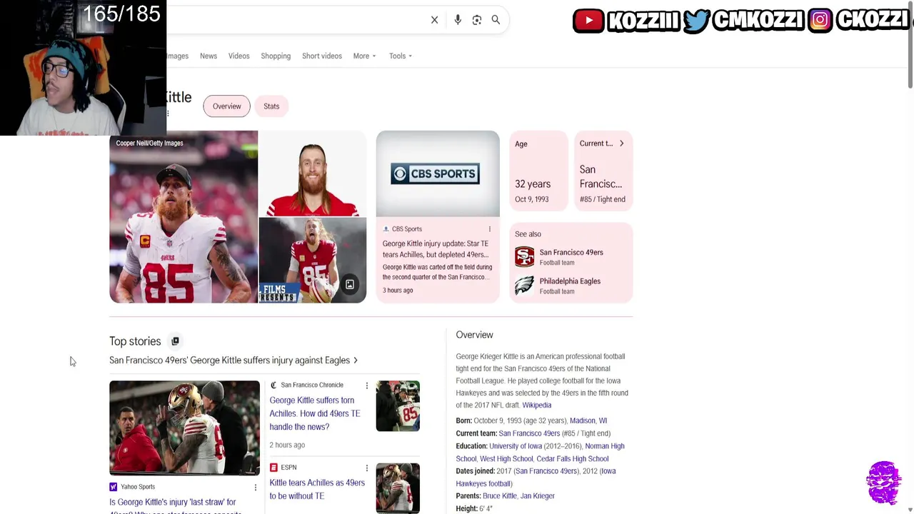This screenshot has height=514, width=914.
Task: Open the Images tab
Action: (178, 56)
